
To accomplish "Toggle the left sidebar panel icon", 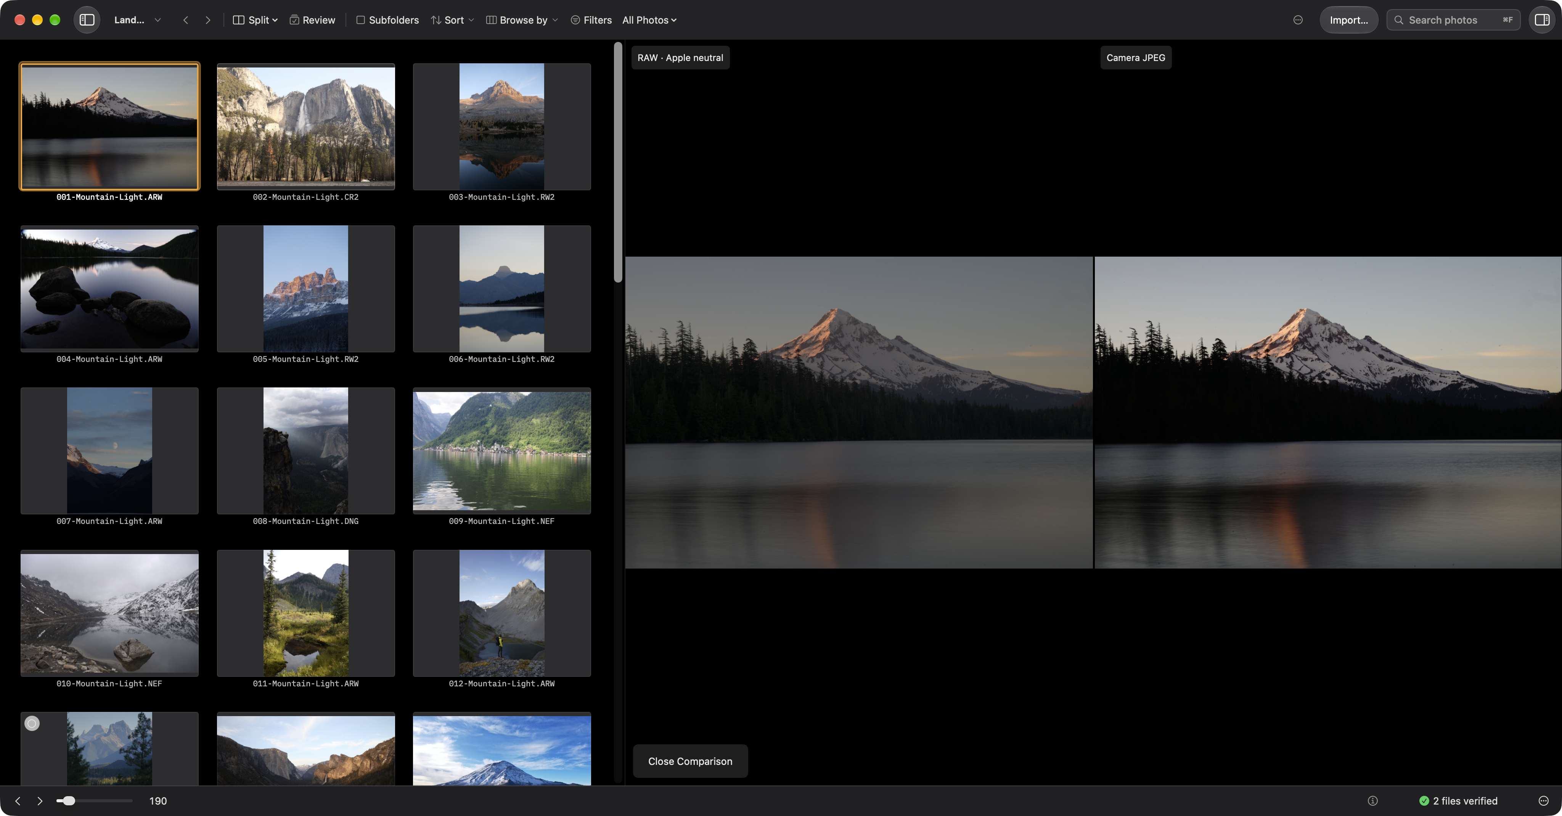I will [x=87, y=20].
